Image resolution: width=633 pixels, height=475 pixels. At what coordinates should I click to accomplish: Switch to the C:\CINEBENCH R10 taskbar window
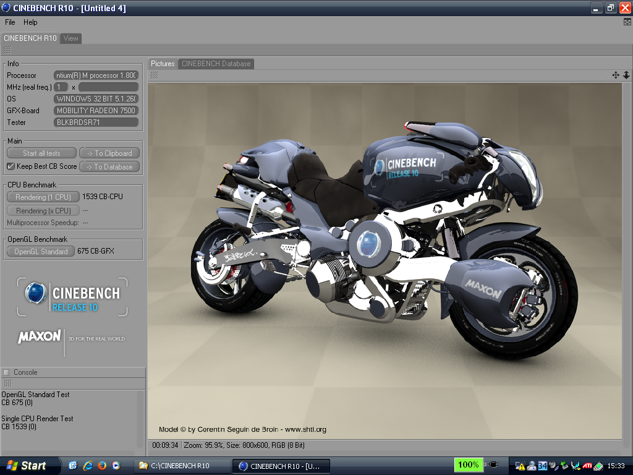(182, 466)
